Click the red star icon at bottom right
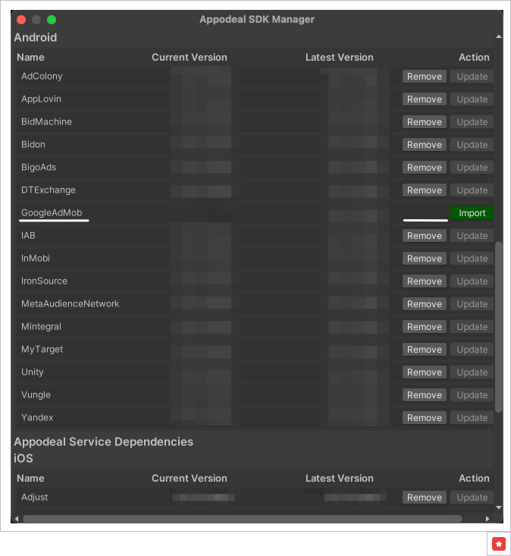The width and height of the screenshot is (511, 556). [498, 543]
